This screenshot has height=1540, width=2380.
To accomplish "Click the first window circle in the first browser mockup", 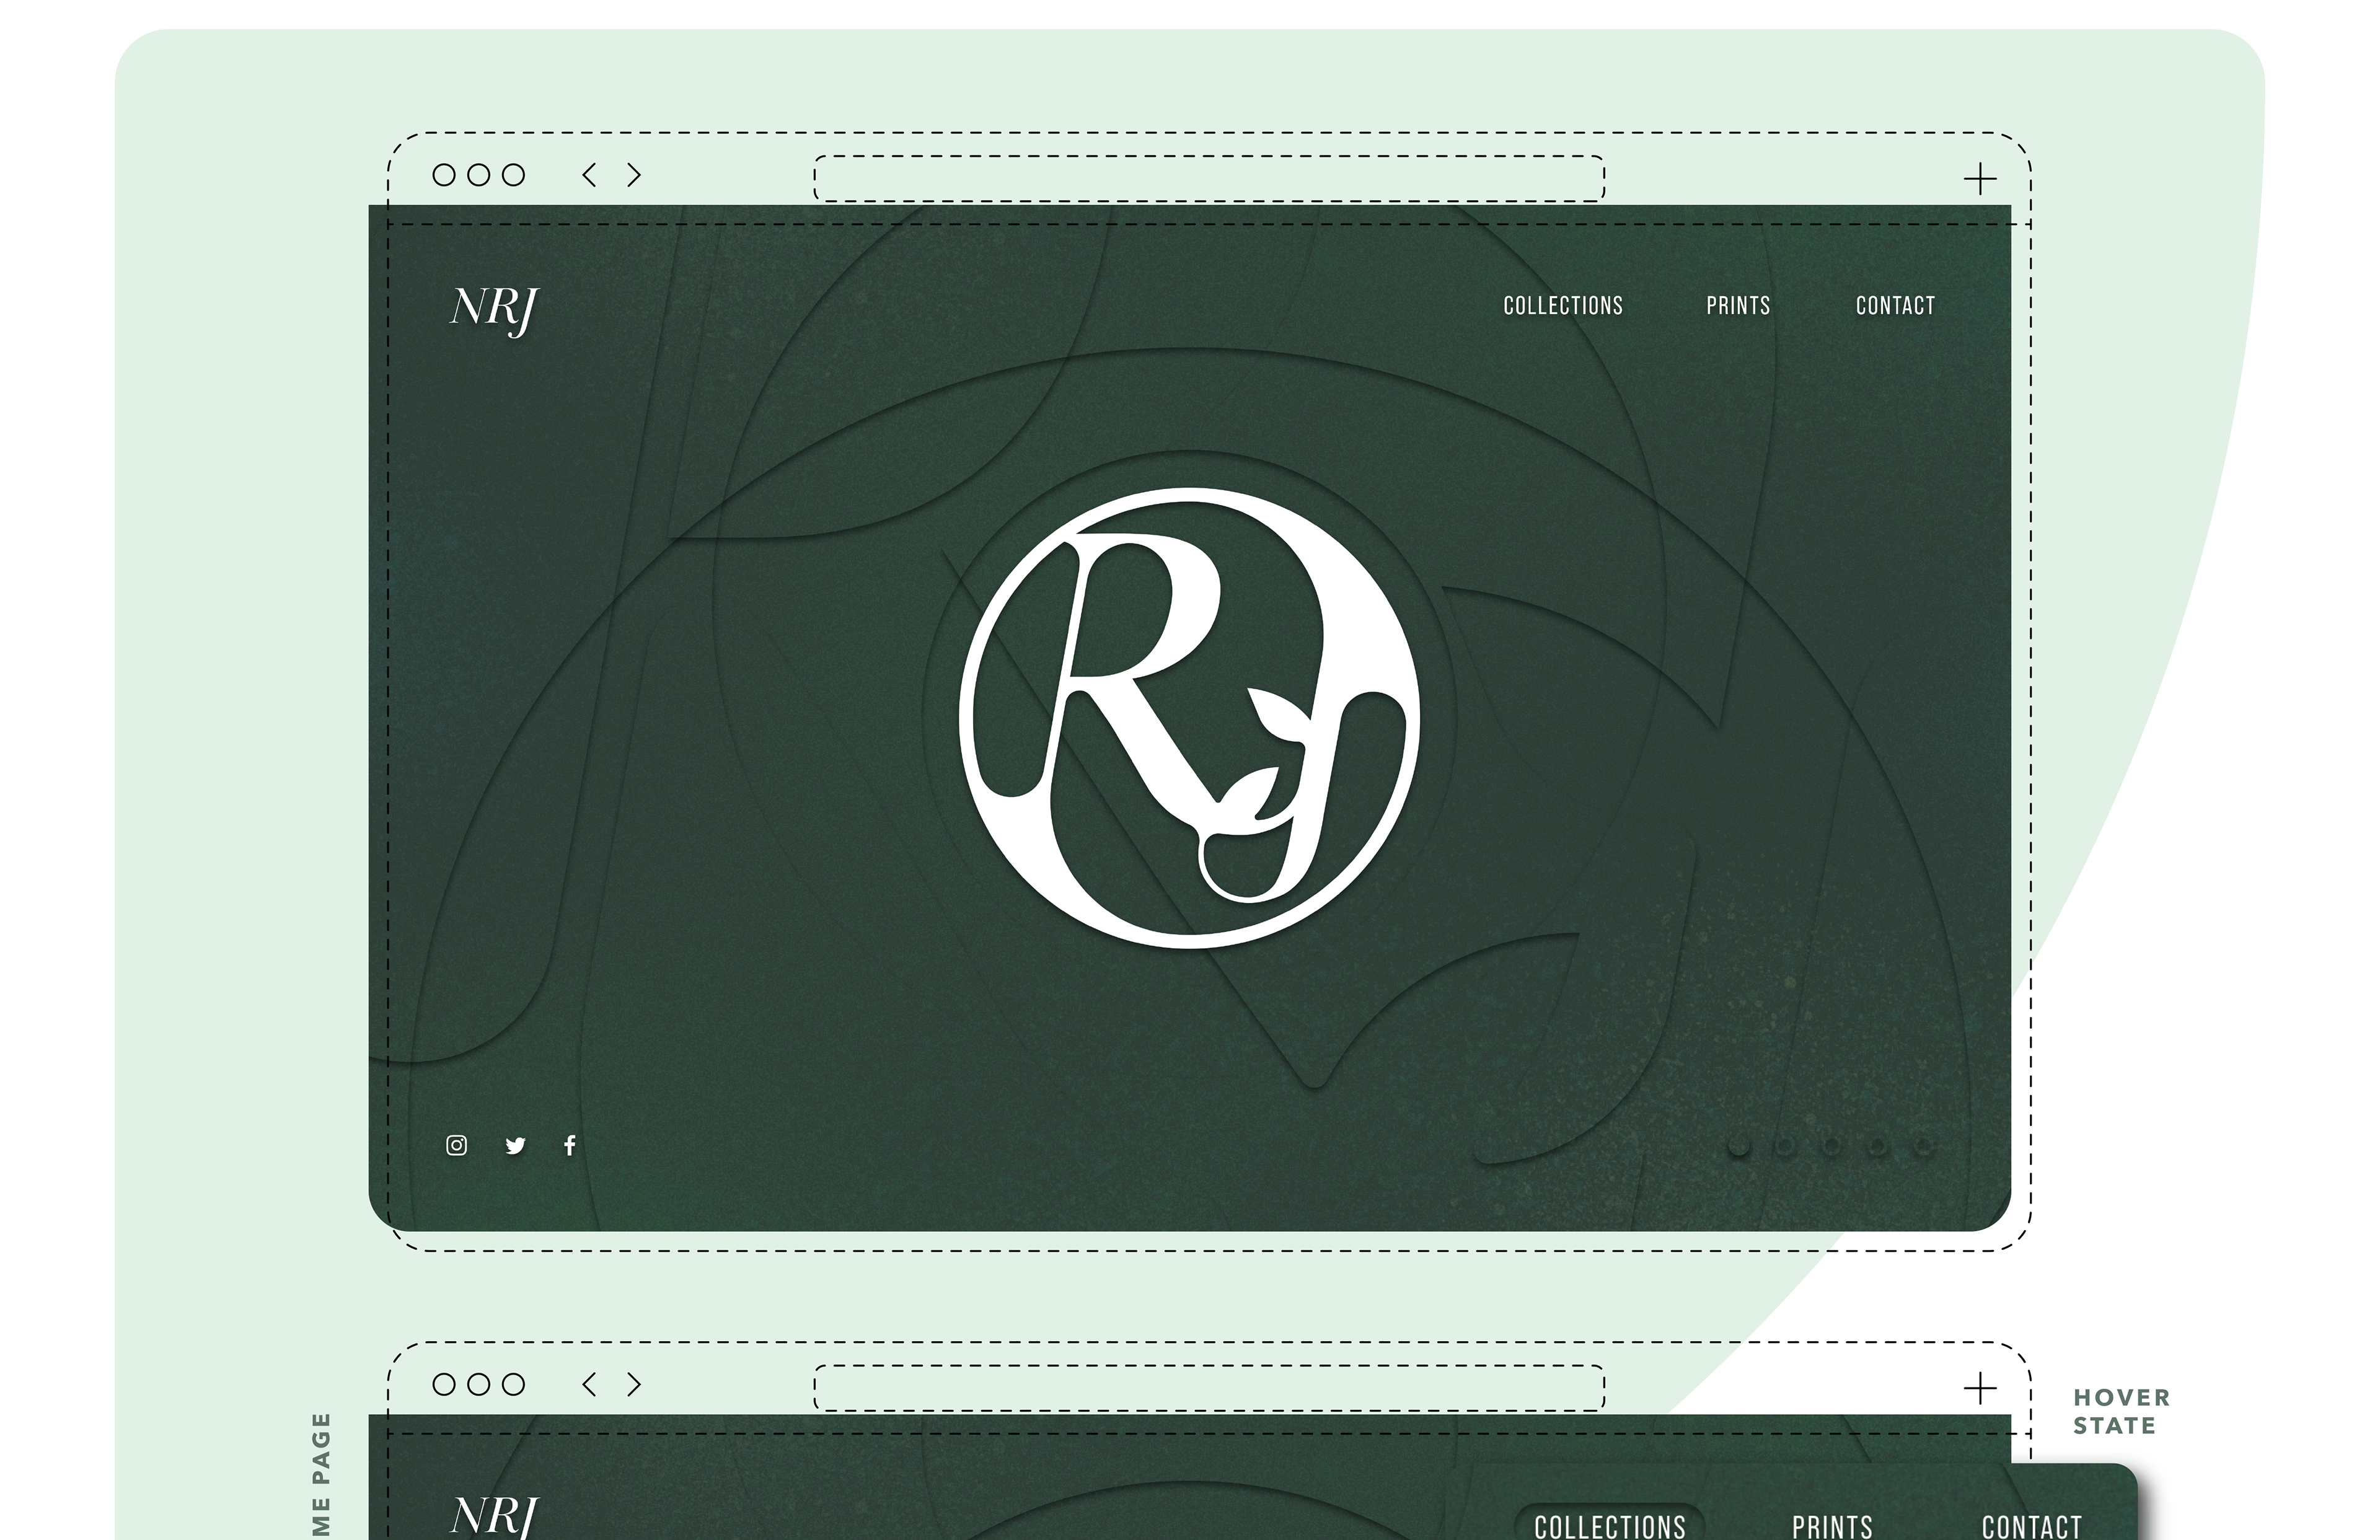I will point(444,175).
